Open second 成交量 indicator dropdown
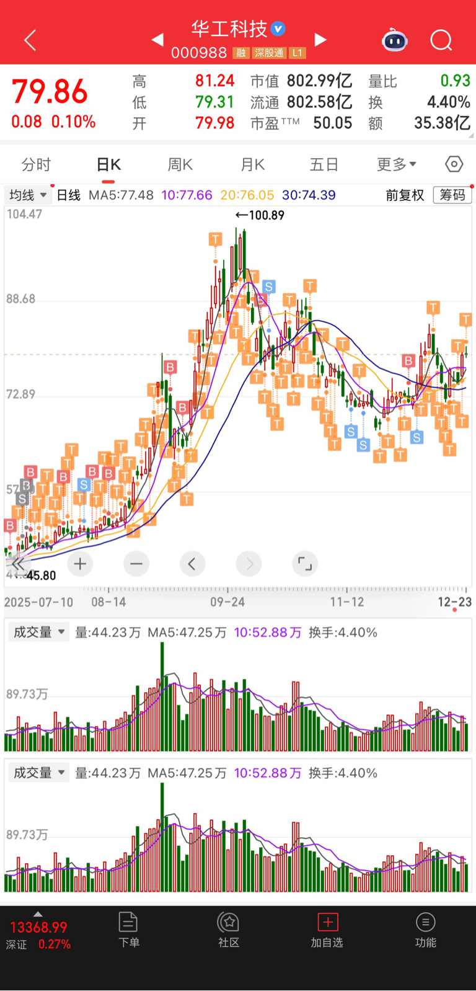Viewport: 476px width, 991px height. coord(38,773)
